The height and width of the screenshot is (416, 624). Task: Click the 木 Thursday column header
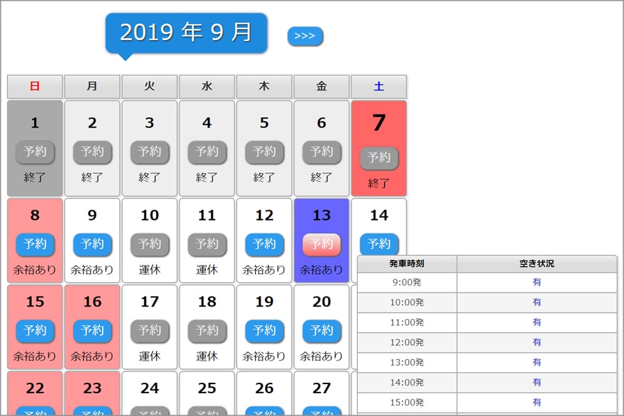pyautogui.click(x=264, y=87)
